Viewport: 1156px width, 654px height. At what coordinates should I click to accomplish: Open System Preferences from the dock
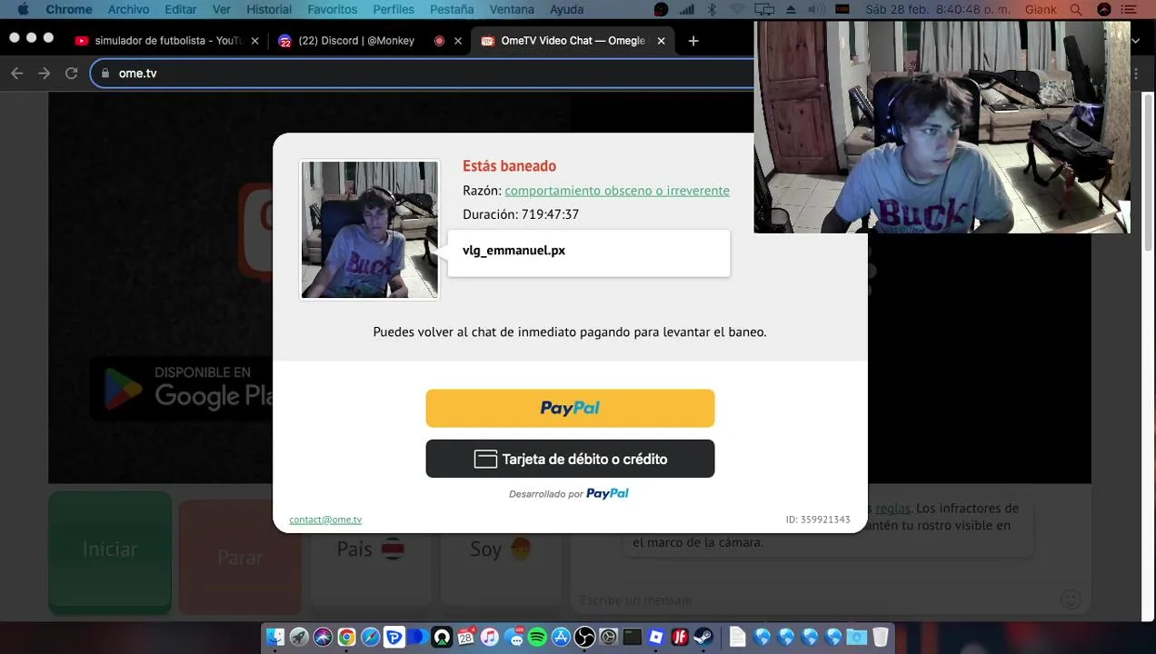[608, 638]
